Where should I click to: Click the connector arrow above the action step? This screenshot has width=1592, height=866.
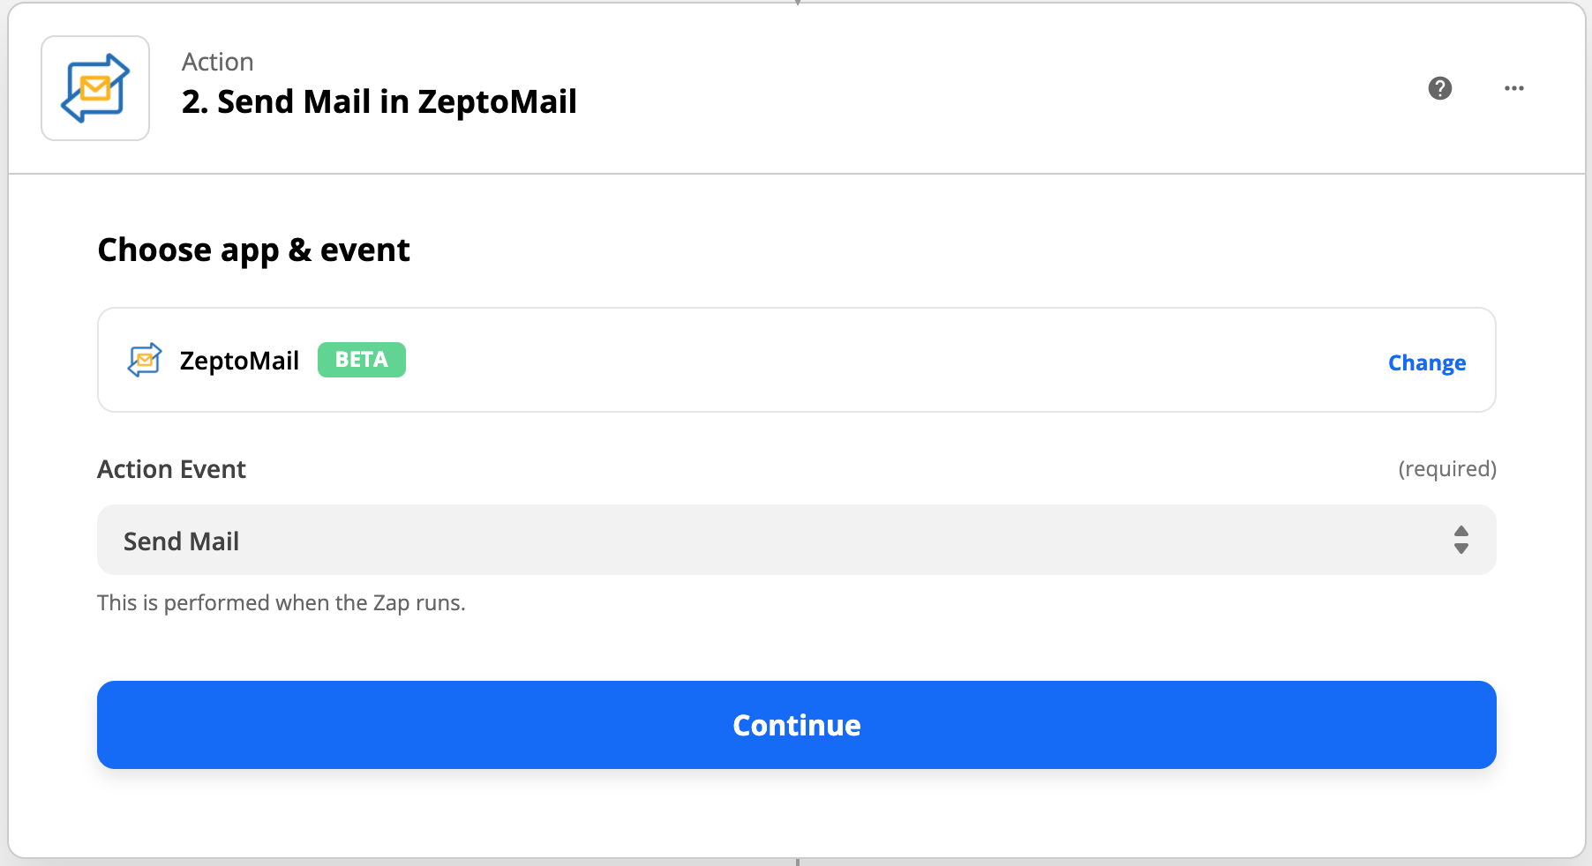[797, 4]
